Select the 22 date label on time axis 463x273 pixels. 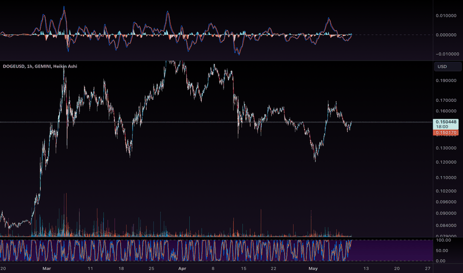[x=274, y=268]
